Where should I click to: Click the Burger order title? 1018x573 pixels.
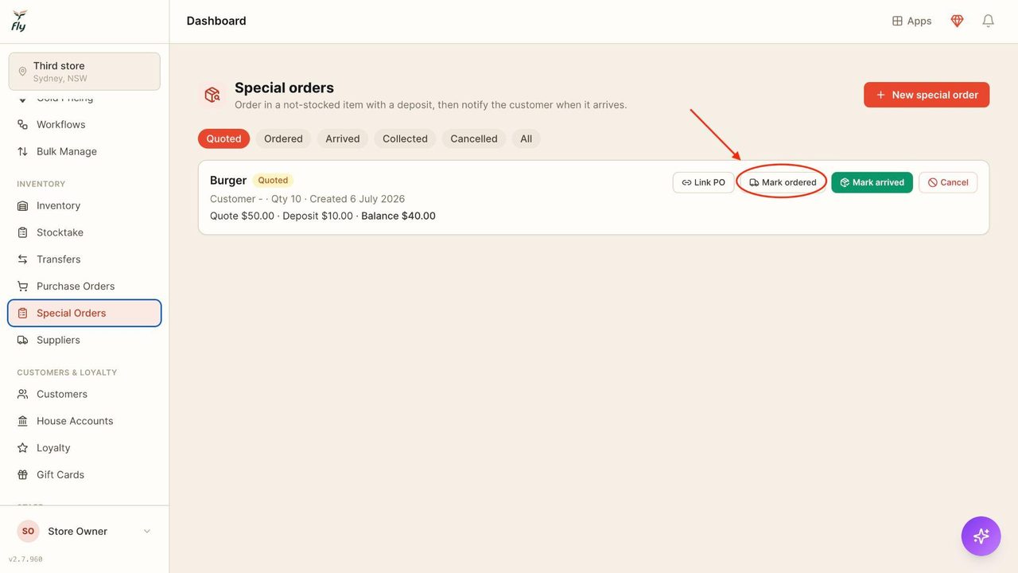pos(228,181)
